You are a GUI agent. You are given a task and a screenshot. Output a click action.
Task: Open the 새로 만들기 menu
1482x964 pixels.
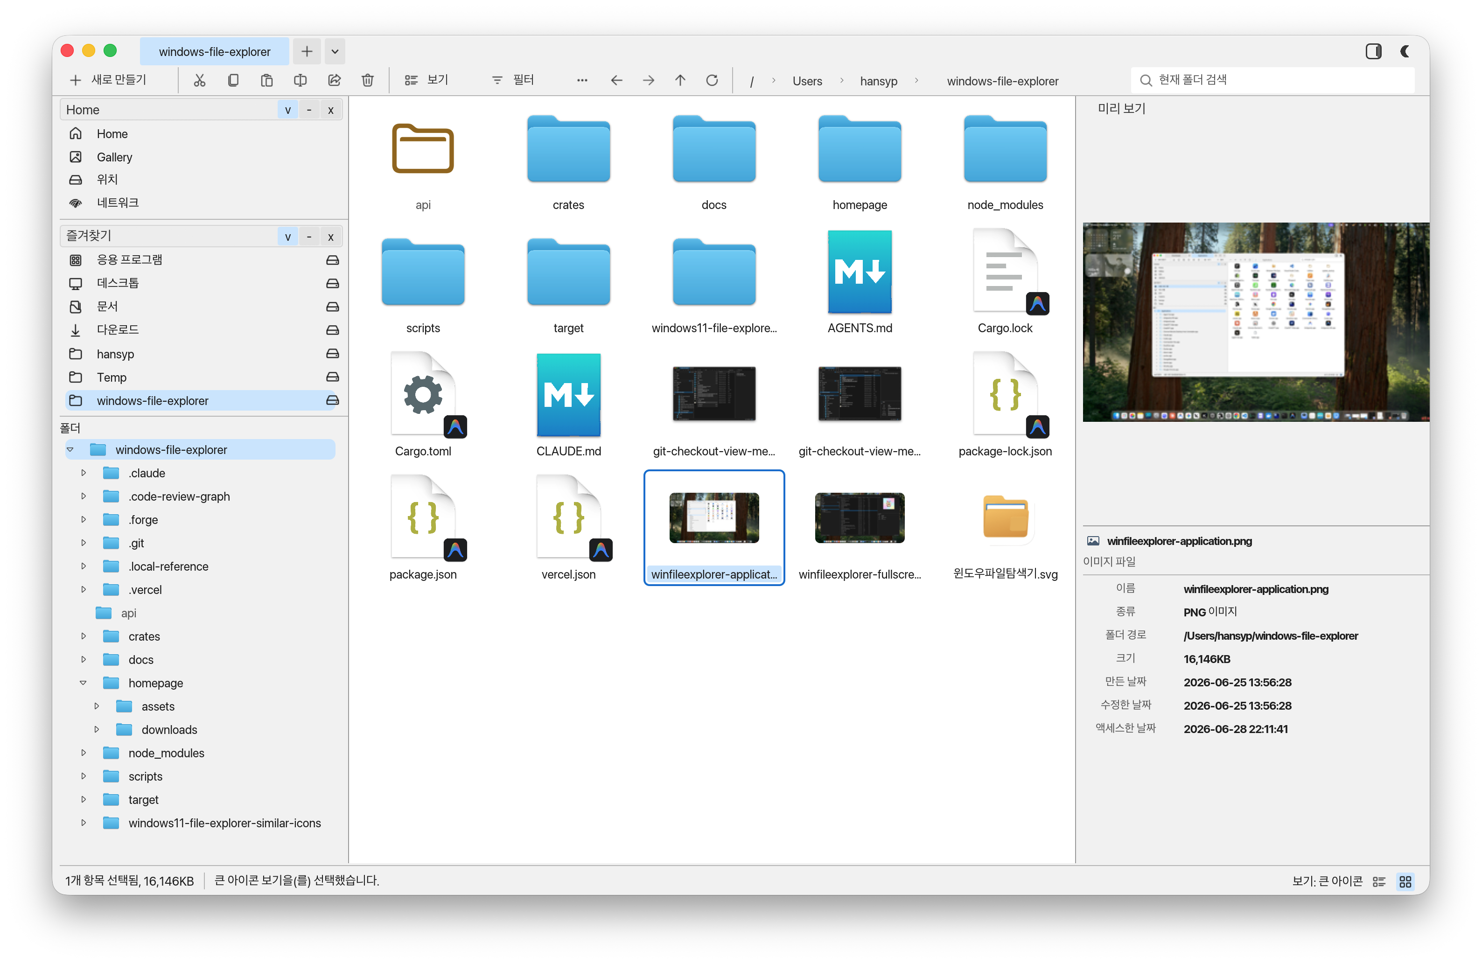coord(108,80)
